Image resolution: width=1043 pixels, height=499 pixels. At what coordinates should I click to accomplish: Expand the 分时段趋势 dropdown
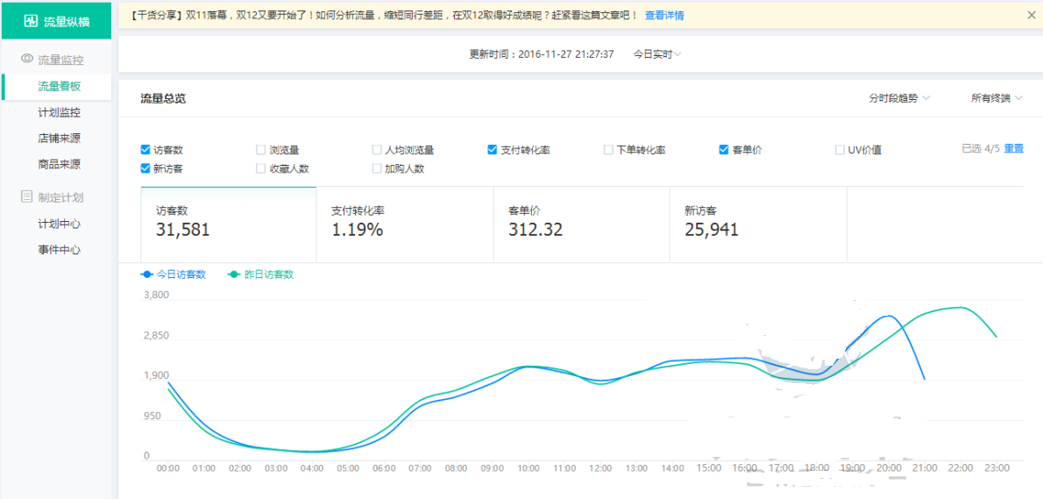pos(898,98)
